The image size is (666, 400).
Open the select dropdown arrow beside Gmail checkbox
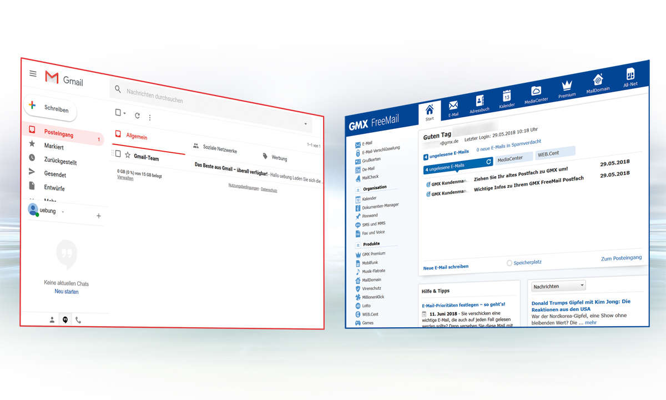click(x=124, y=114)
